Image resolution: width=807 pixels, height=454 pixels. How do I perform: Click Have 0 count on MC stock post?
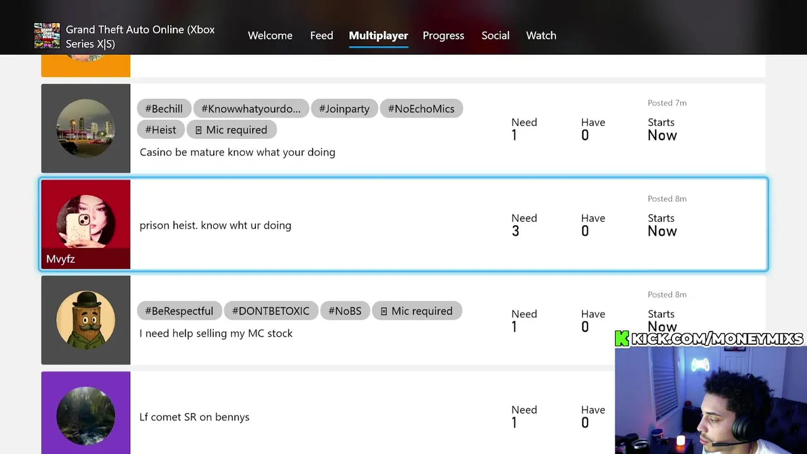click(x=593, y=321)
